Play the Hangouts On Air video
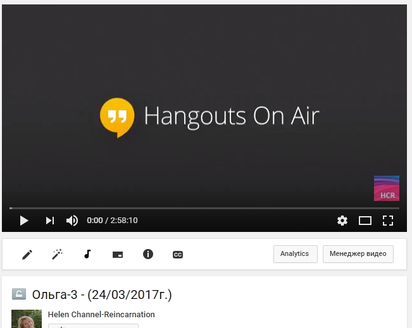Viewport: 412px width, 328px height. pyautogui.click(x=24, y=221)
